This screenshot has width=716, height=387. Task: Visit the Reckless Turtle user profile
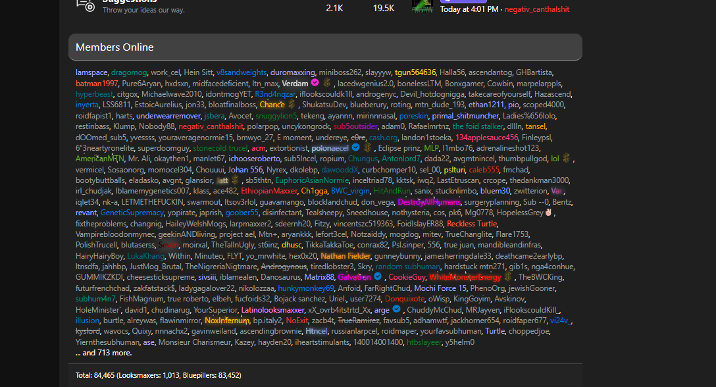[x=472, y=223]
